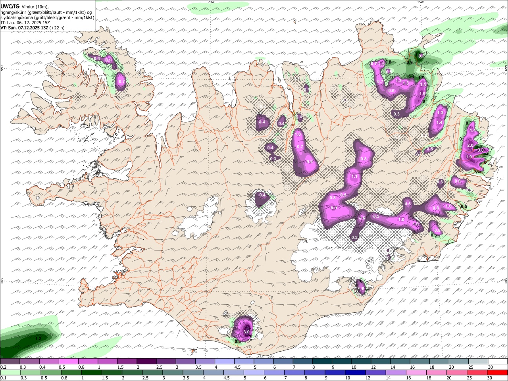Image resolution: width=508 pixels, height=381 pixels.
Task: Pick bright pink top-row swatch between 0.5 and 0.8
Action: pyautogui.click(x=68, y=362)
